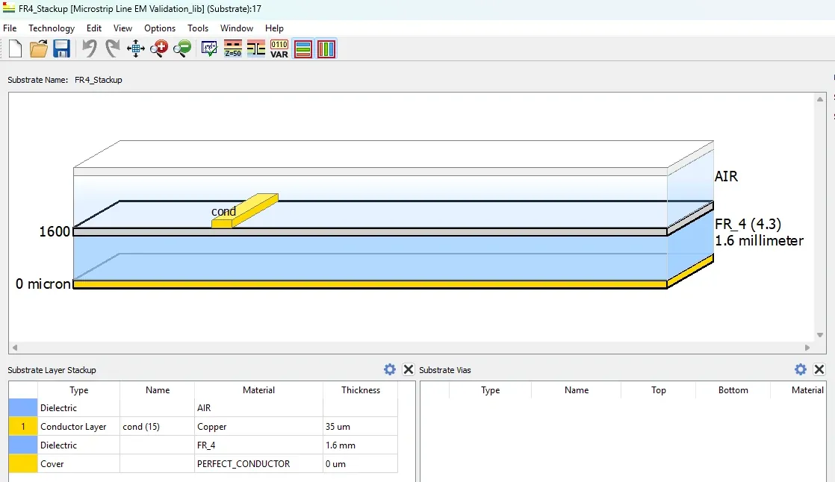This screenshot has width=835, height=482.
Task: Open Substrate Vias settings gear
Action: 801,369
